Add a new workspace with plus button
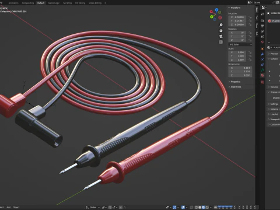The image size is (280, 210). [105, 3]
